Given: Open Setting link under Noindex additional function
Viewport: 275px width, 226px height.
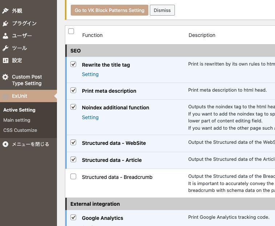Looking at the screenshot, I should (90, 117).
